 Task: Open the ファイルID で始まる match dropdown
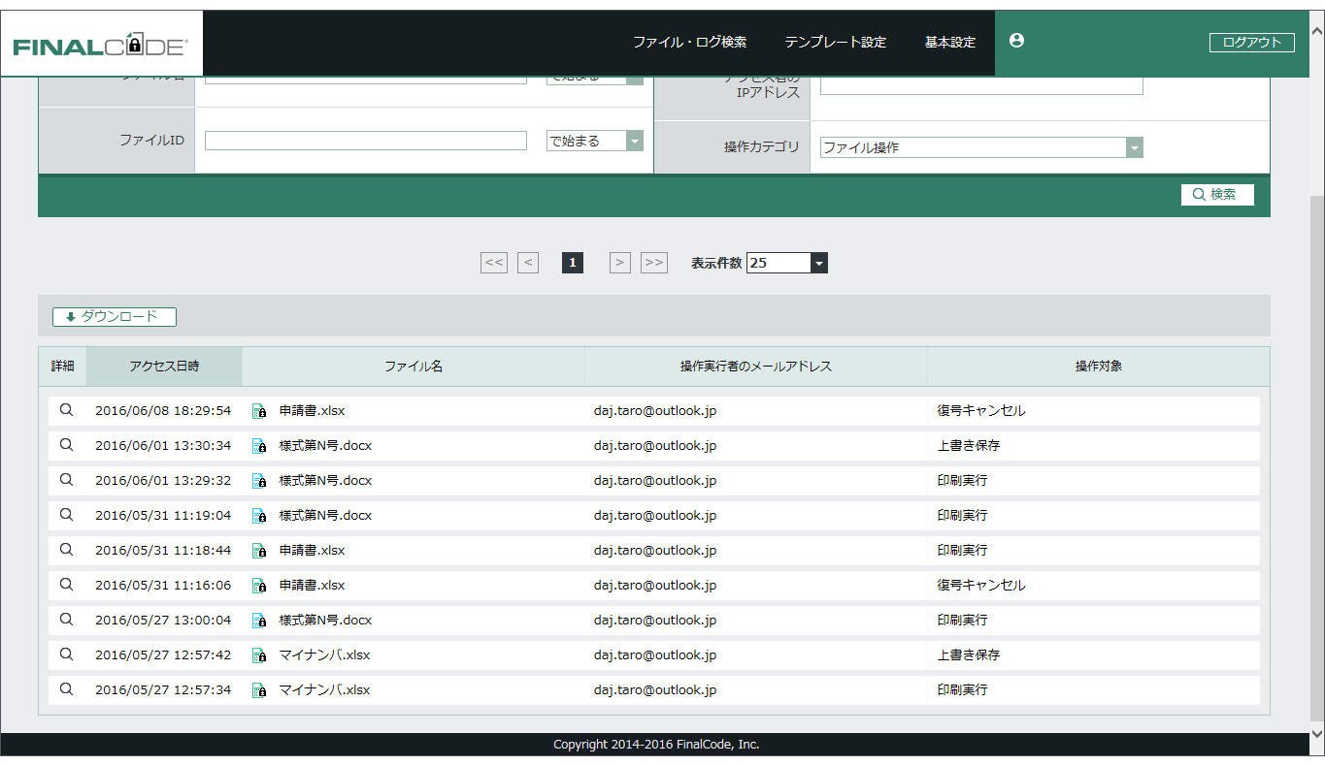tap(595, 141)
